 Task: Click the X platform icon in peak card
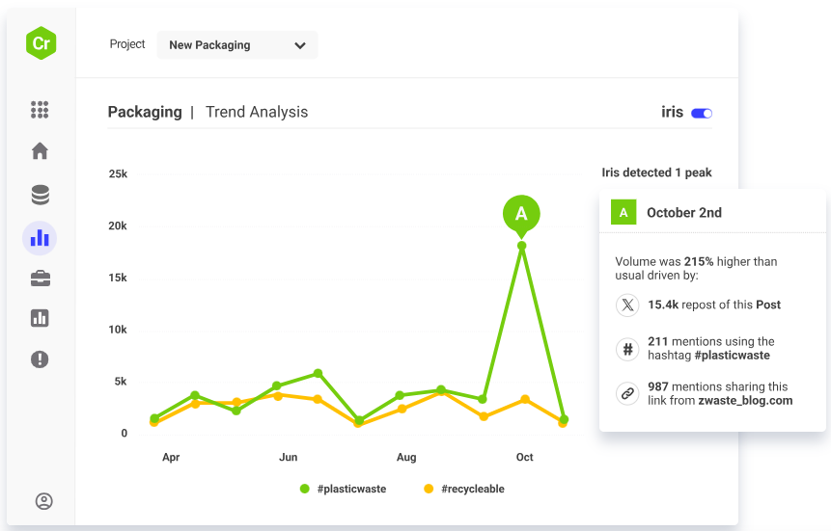click(628, 305)
